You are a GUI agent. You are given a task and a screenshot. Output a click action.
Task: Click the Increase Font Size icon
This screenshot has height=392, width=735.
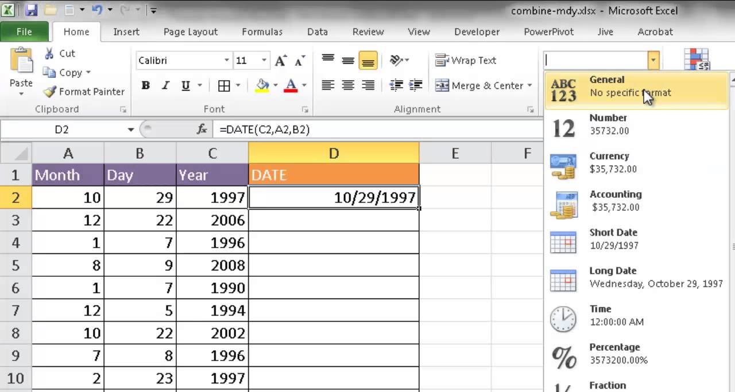coord(281,60)
